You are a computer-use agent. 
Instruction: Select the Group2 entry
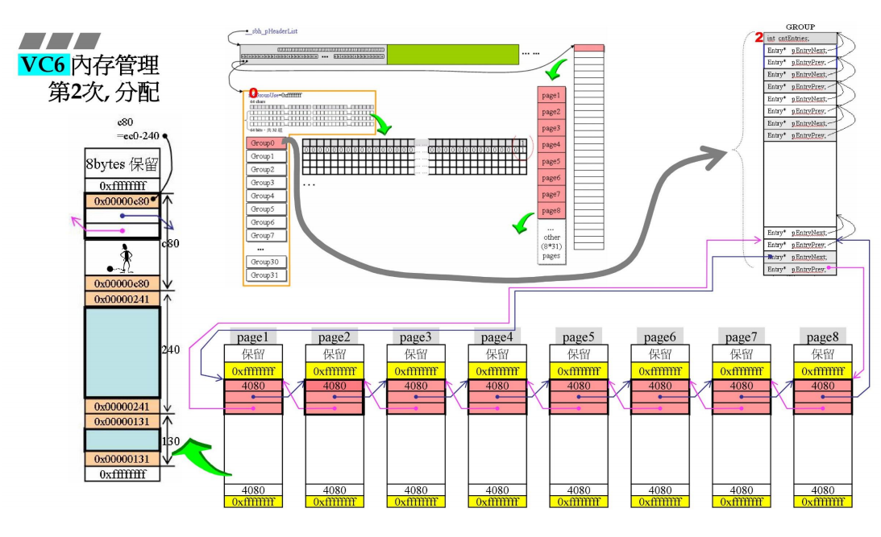click(266, 169)
